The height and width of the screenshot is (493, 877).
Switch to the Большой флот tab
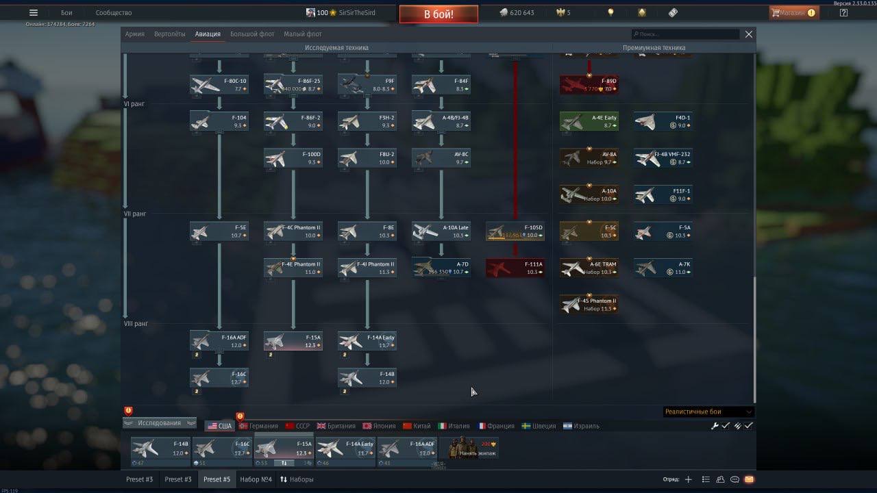click(x=252, y=34)
